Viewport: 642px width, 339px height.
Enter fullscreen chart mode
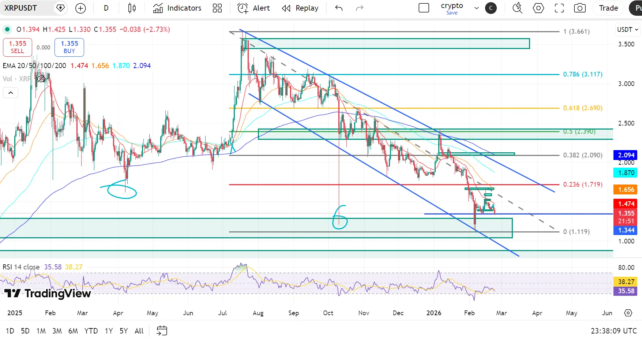[559, 8]
